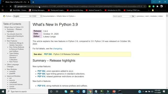168x94 pixels.
Task: Open the PEP 585 link
Action: 41,74
